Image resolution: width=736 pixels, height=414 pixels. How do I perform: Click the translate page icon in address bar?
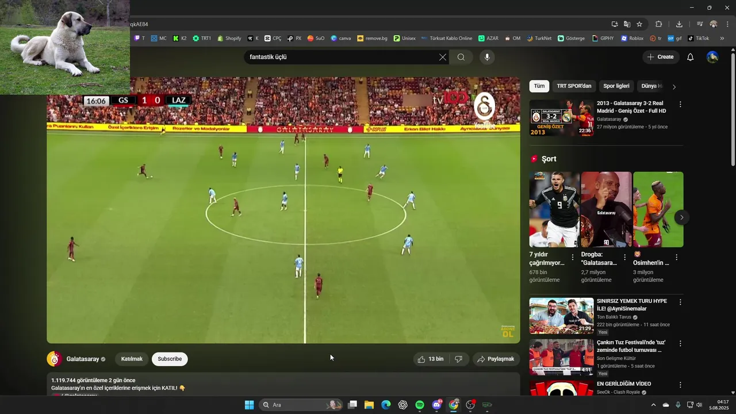(x=627, y=24)
